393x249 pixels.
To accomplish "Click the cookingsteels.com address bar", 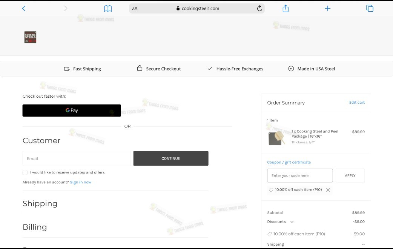I will point(197,9).
